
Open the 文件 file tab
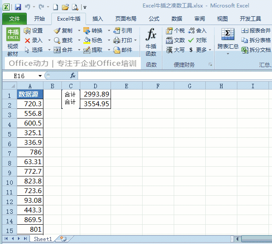14,19
